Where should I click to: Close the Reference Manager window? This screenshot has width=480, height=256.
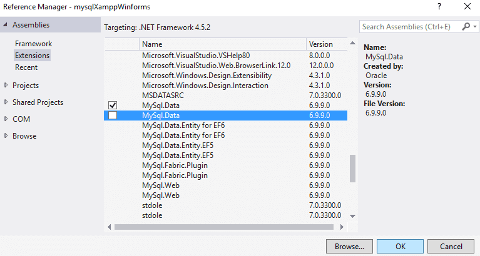click(x=467, y=6)
